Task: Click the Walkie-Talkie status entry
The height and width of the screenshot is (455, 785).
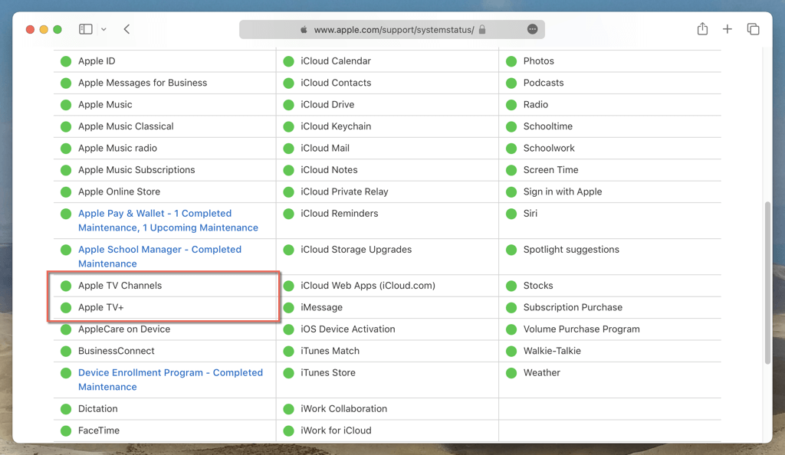Action: tap(551, 351)
